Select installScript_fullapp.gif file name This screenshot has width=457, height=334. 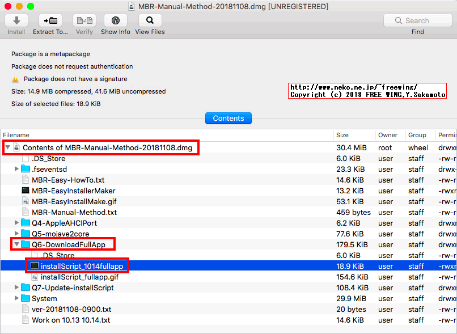tap(79, 277)
